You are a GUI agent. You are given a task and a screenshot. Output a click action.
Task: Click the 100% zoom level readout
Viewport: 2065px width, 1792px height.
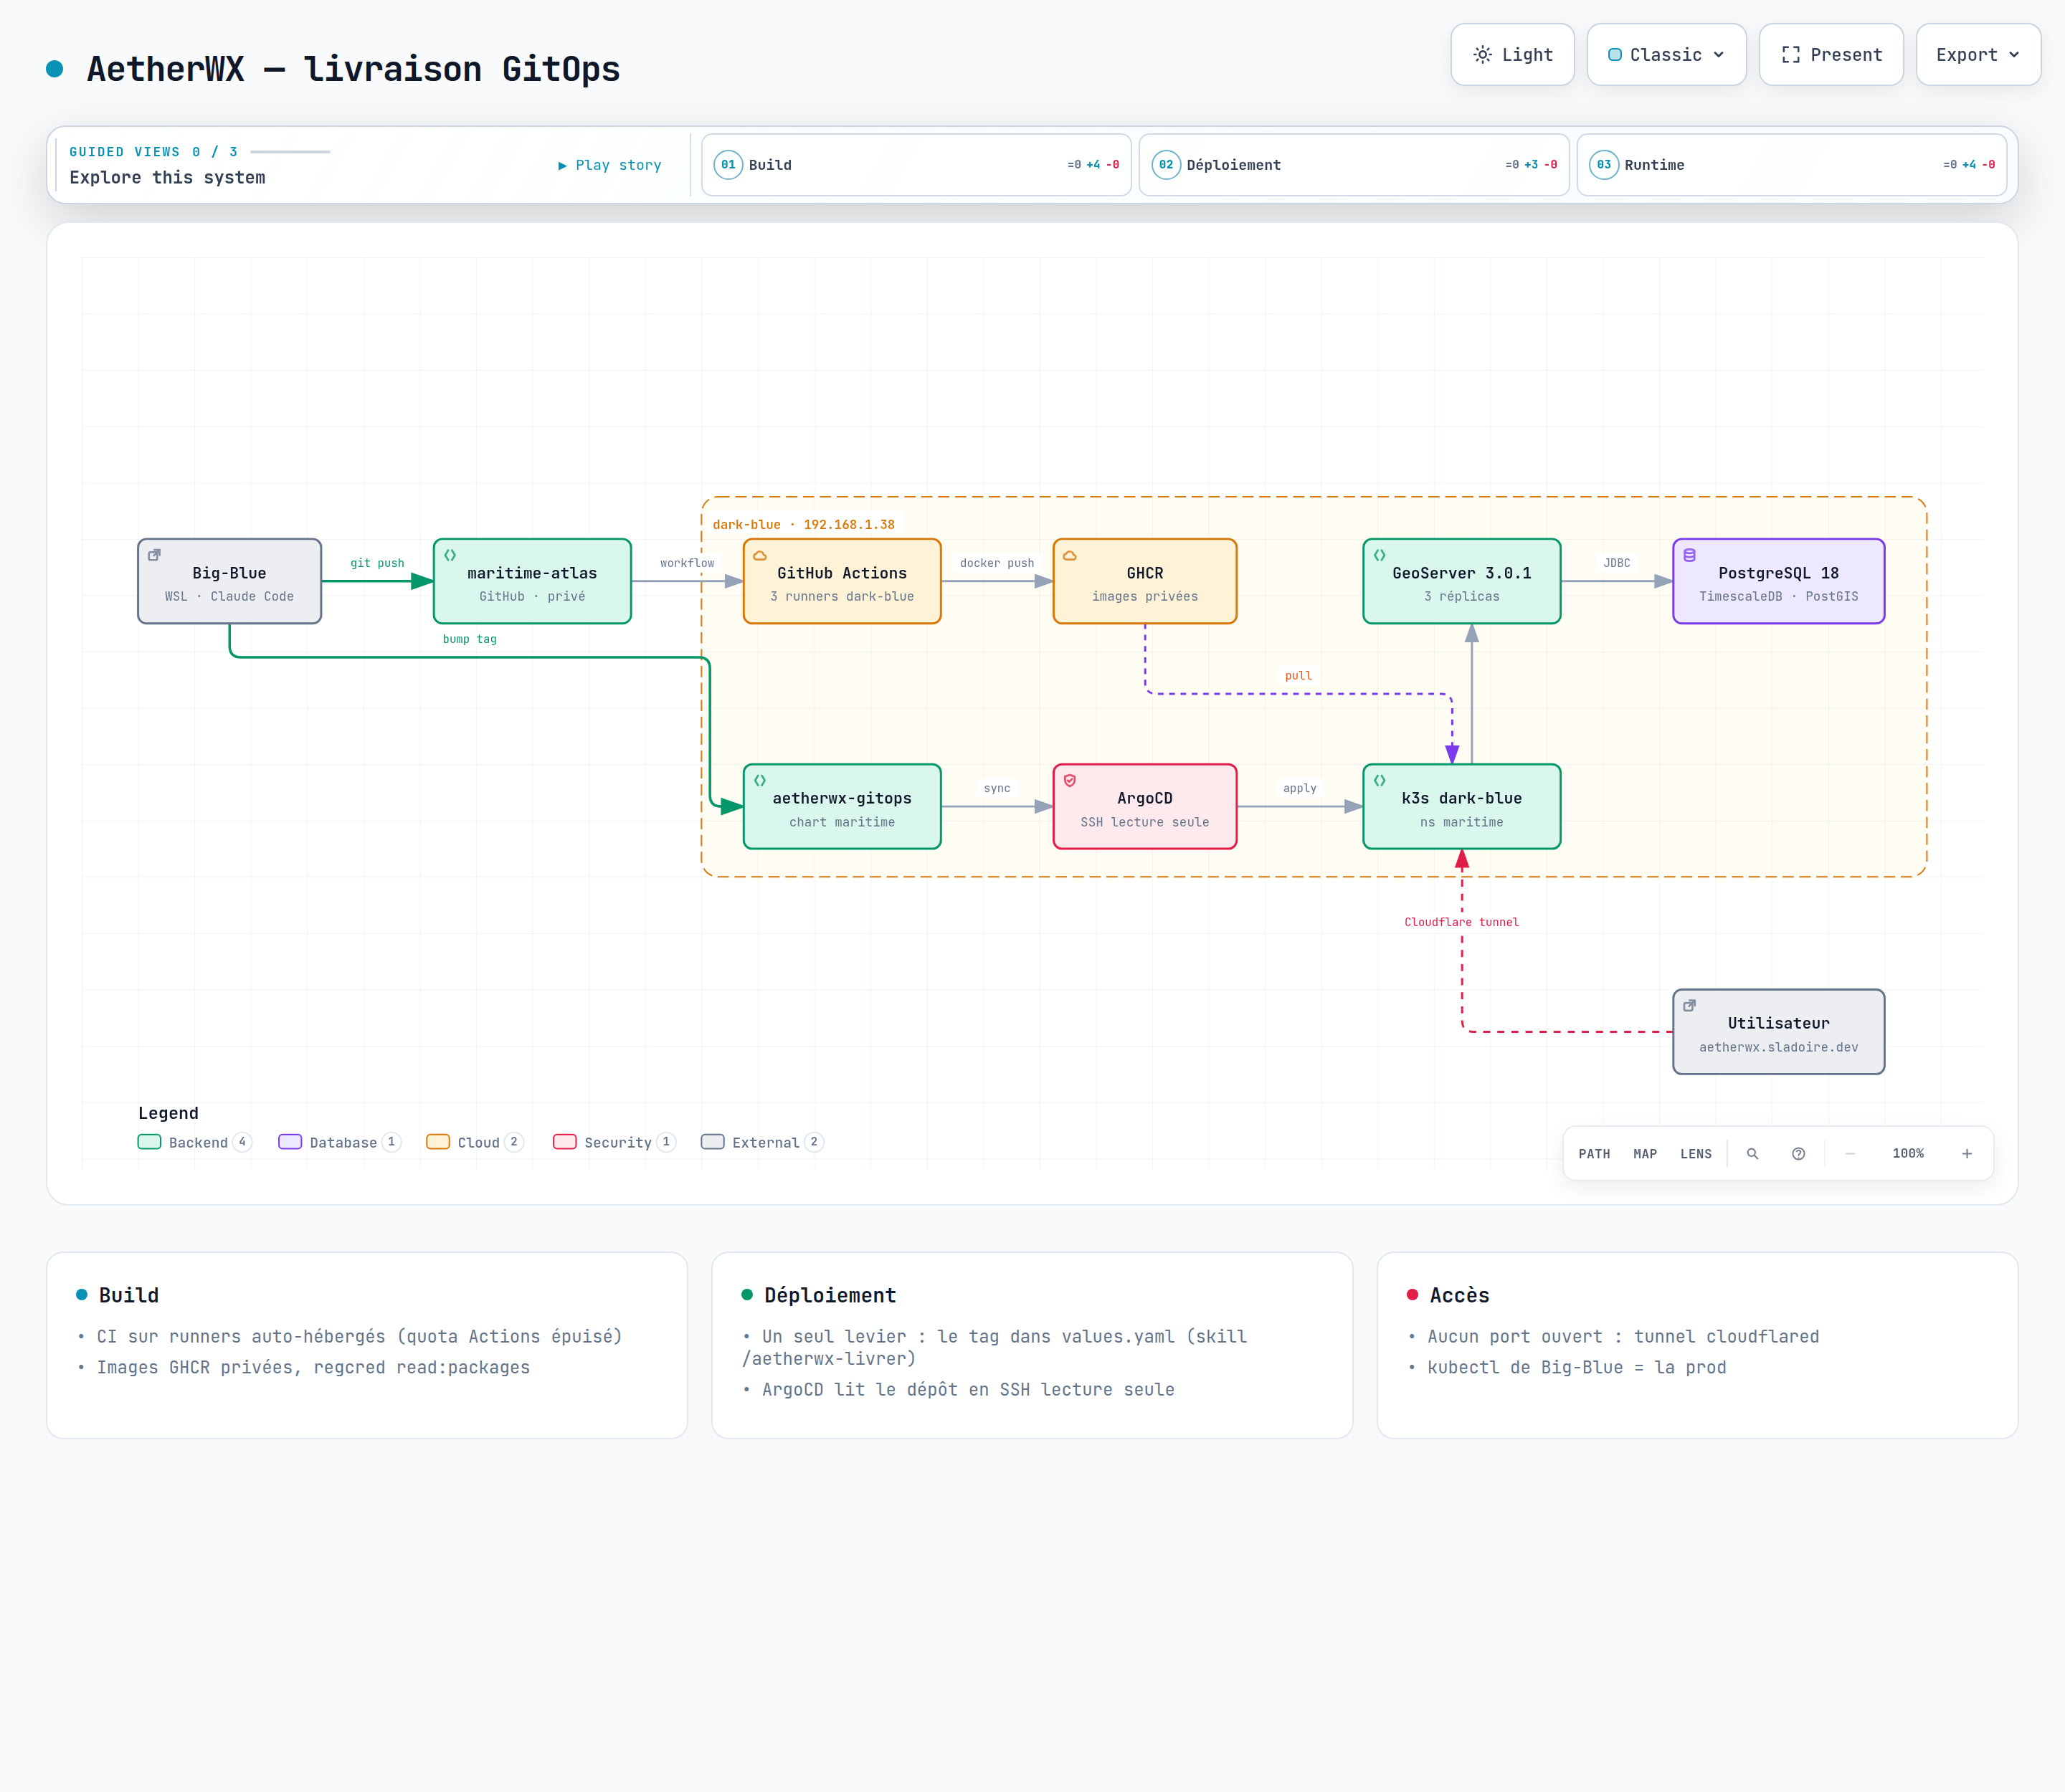(x=1908, y=1153)
